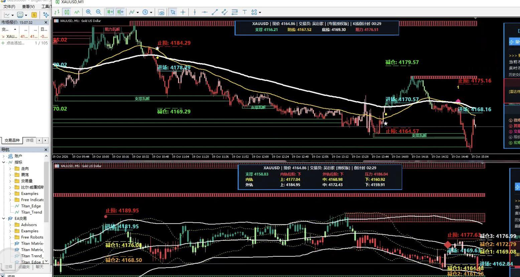Draw a horizontal line on chart

coord(205,12)
